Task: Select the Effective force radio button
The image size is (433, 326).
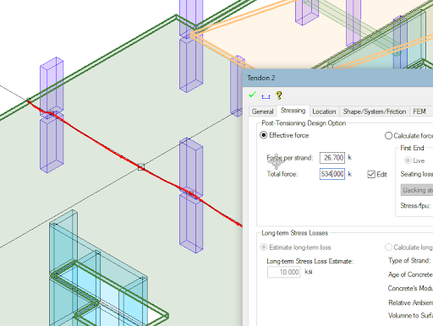Action: [263, 135]
